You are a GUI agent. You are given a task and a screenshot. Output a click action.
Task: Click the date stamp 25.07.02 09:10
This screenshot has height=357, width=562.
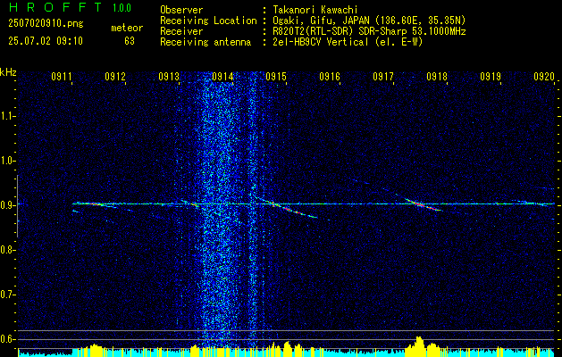tap(46, 41)
